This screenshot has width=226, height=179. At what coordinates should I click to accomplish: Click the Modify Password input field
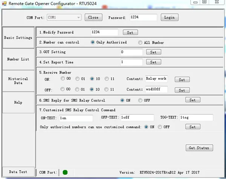pos(104,32)
